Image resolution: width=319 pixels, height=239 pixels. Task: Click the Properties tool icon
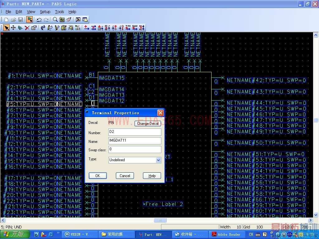(34, 28)
